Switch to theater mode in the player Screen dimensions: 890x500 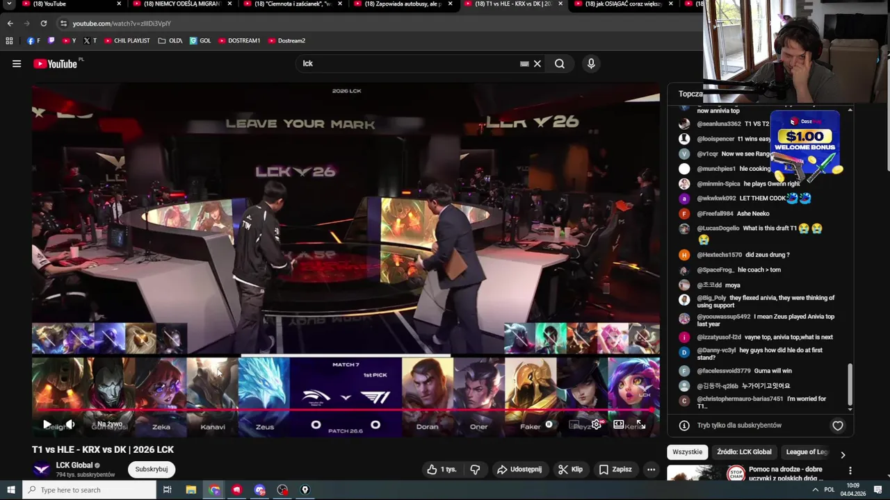(618, 424)
